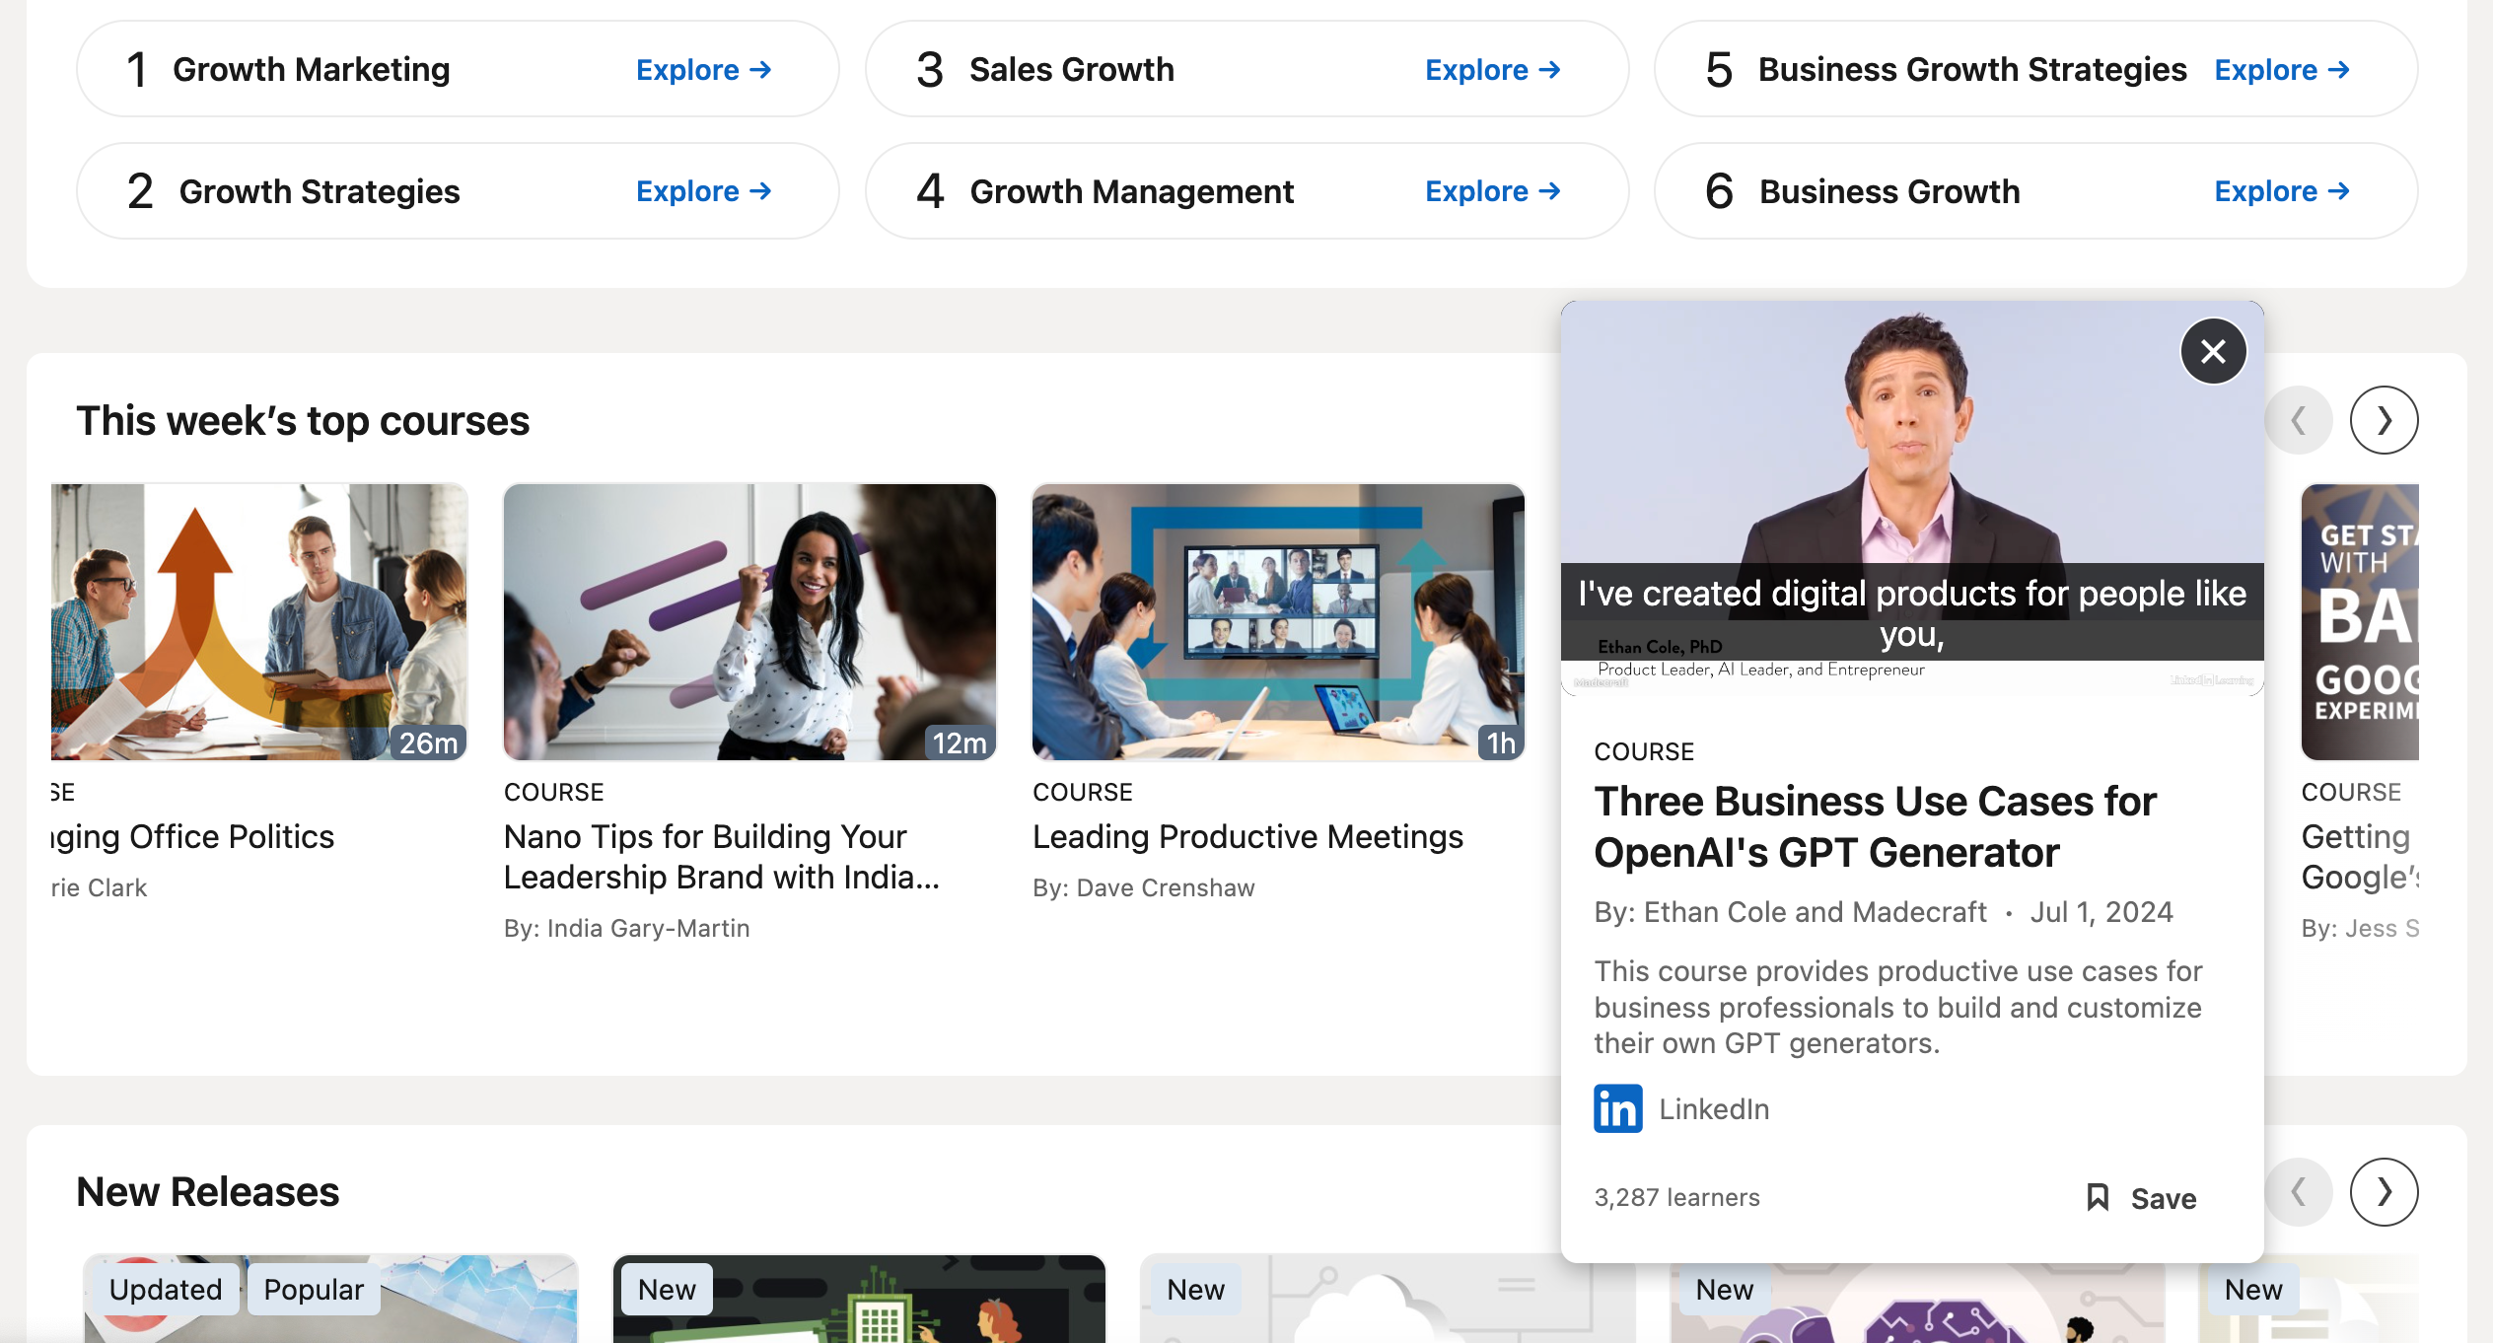2493x1343 pixels.
Task: Click Sales Growth topic name
Action: (1072, 70)
